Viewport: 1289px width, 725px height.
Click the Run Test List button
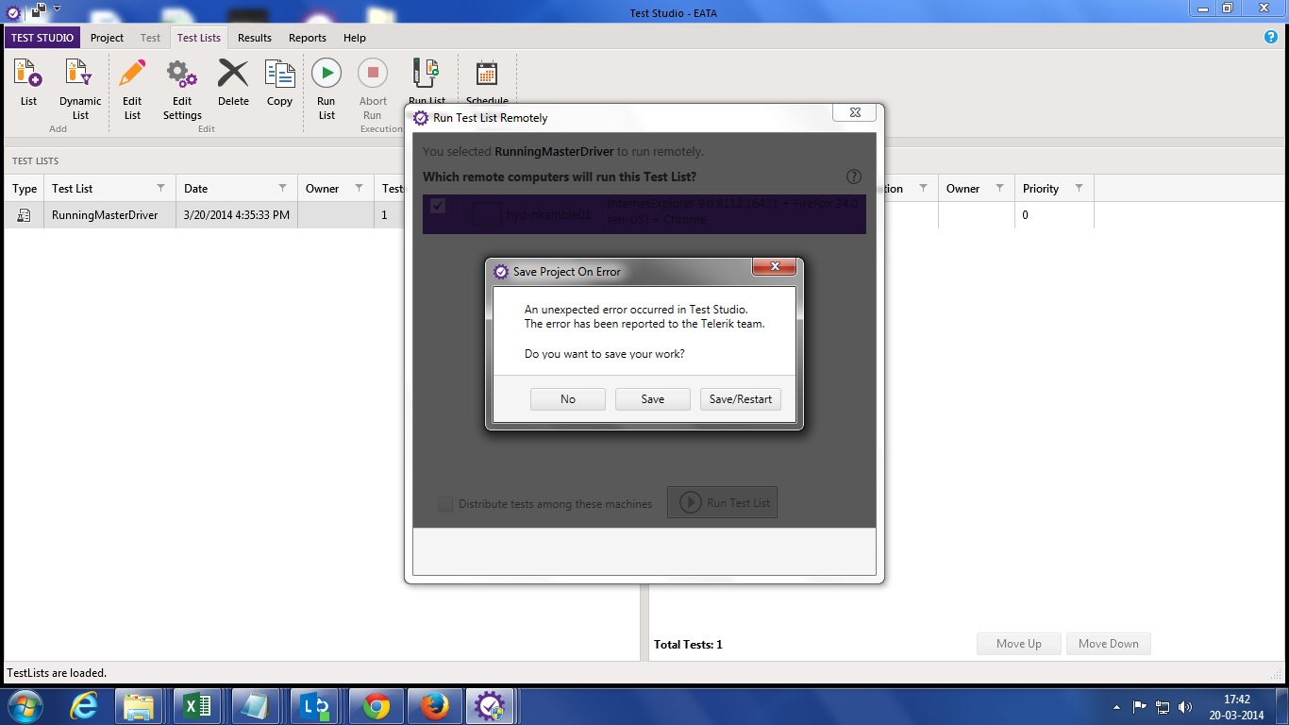tap(722, 503)
